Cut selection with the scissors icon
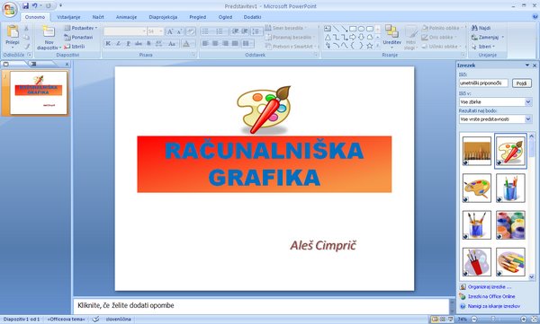Image resolution: width=540 pixels, height=324 pixels. pyautogui.click(x=26, y=28)
